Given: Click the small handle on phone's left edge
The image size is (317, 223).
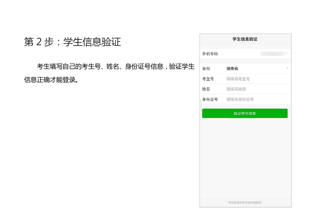Looking at the screenshot, I should point(200,106).
